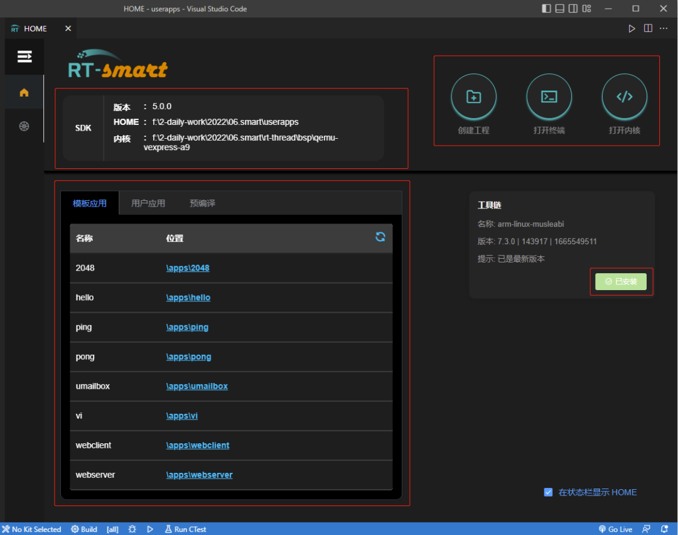This screenshot has width=678, height=535.
Task: Select the wheel-shaped icon in the sidebar
Action: pos(24,126)
